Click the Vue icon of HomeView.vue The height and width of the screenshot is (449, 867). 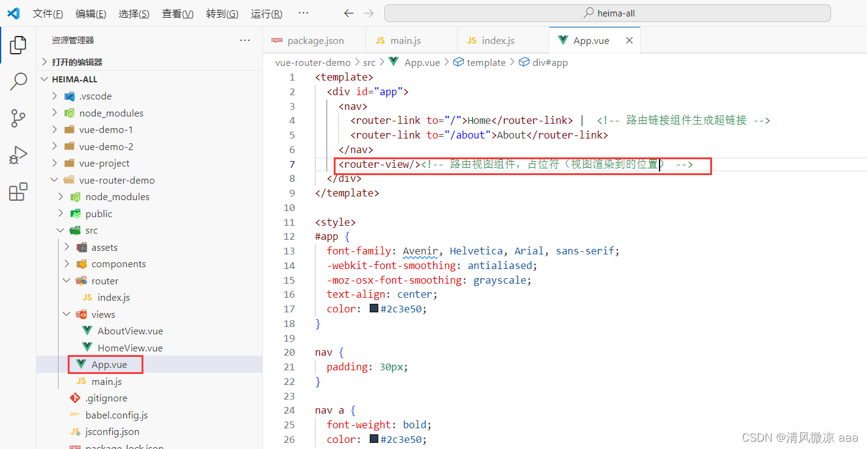(87, 348)
